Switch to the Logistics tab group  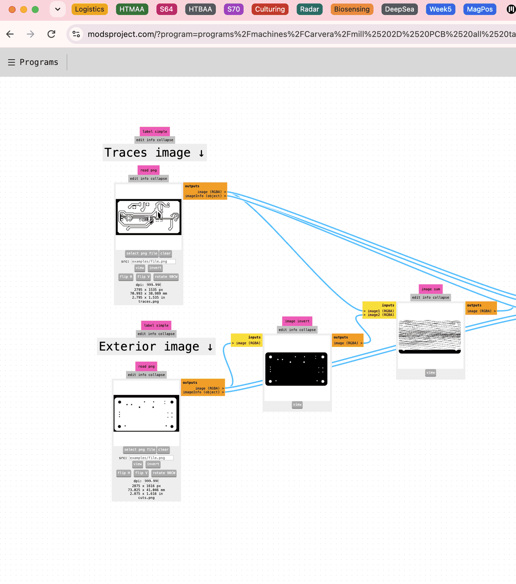(x=89, y=9)
